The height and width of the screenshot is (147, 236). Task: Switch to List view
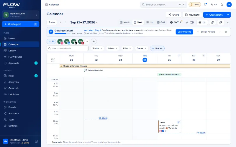coord(150,22)
